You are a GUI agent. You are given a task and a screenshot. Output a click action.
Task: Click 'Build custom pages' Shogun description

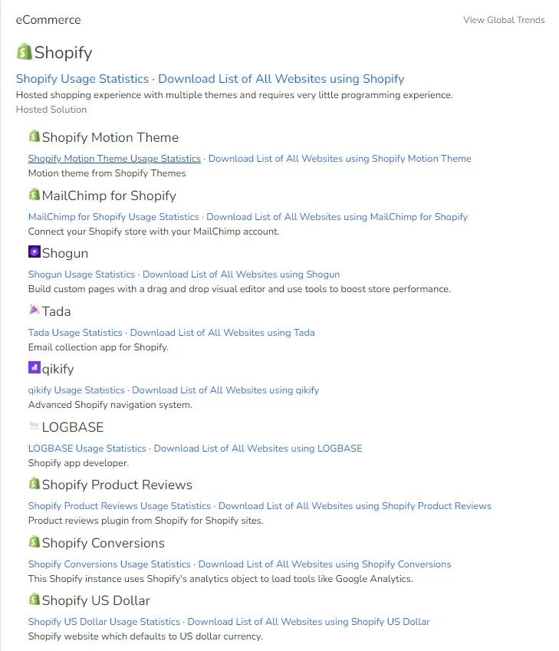tap(239, 289)
